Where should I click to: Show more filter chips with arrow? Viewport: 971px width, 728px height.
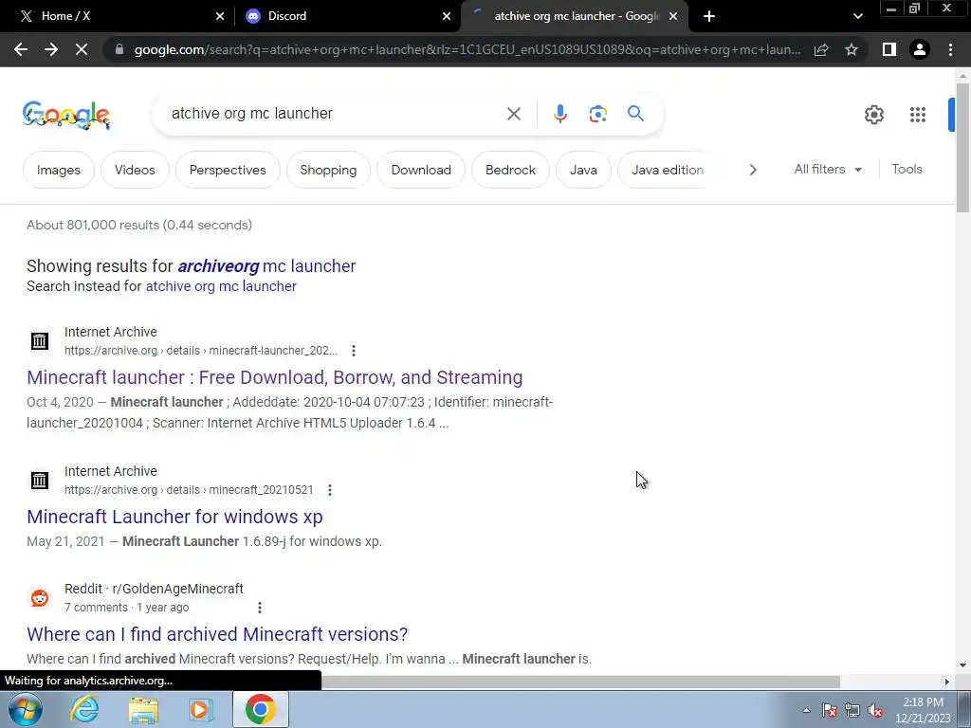pos(752,170)
